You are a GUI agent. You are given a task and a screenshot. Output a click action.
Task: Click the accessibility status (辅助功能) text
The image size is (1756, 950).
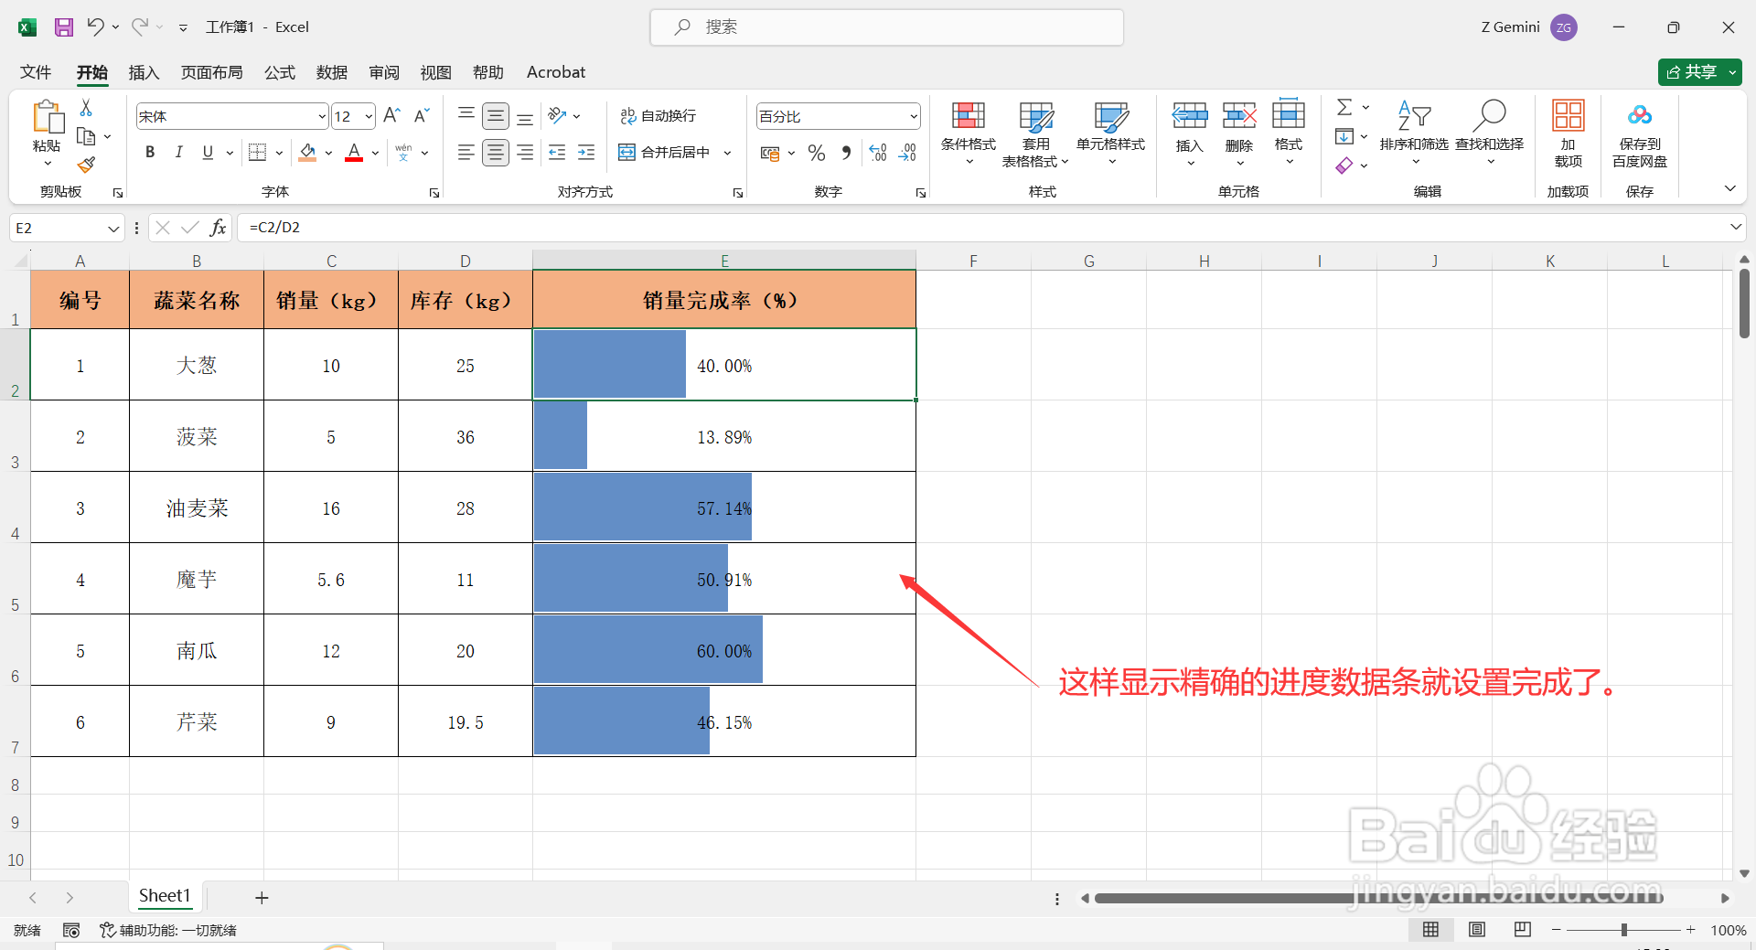[x=169, y=930]
